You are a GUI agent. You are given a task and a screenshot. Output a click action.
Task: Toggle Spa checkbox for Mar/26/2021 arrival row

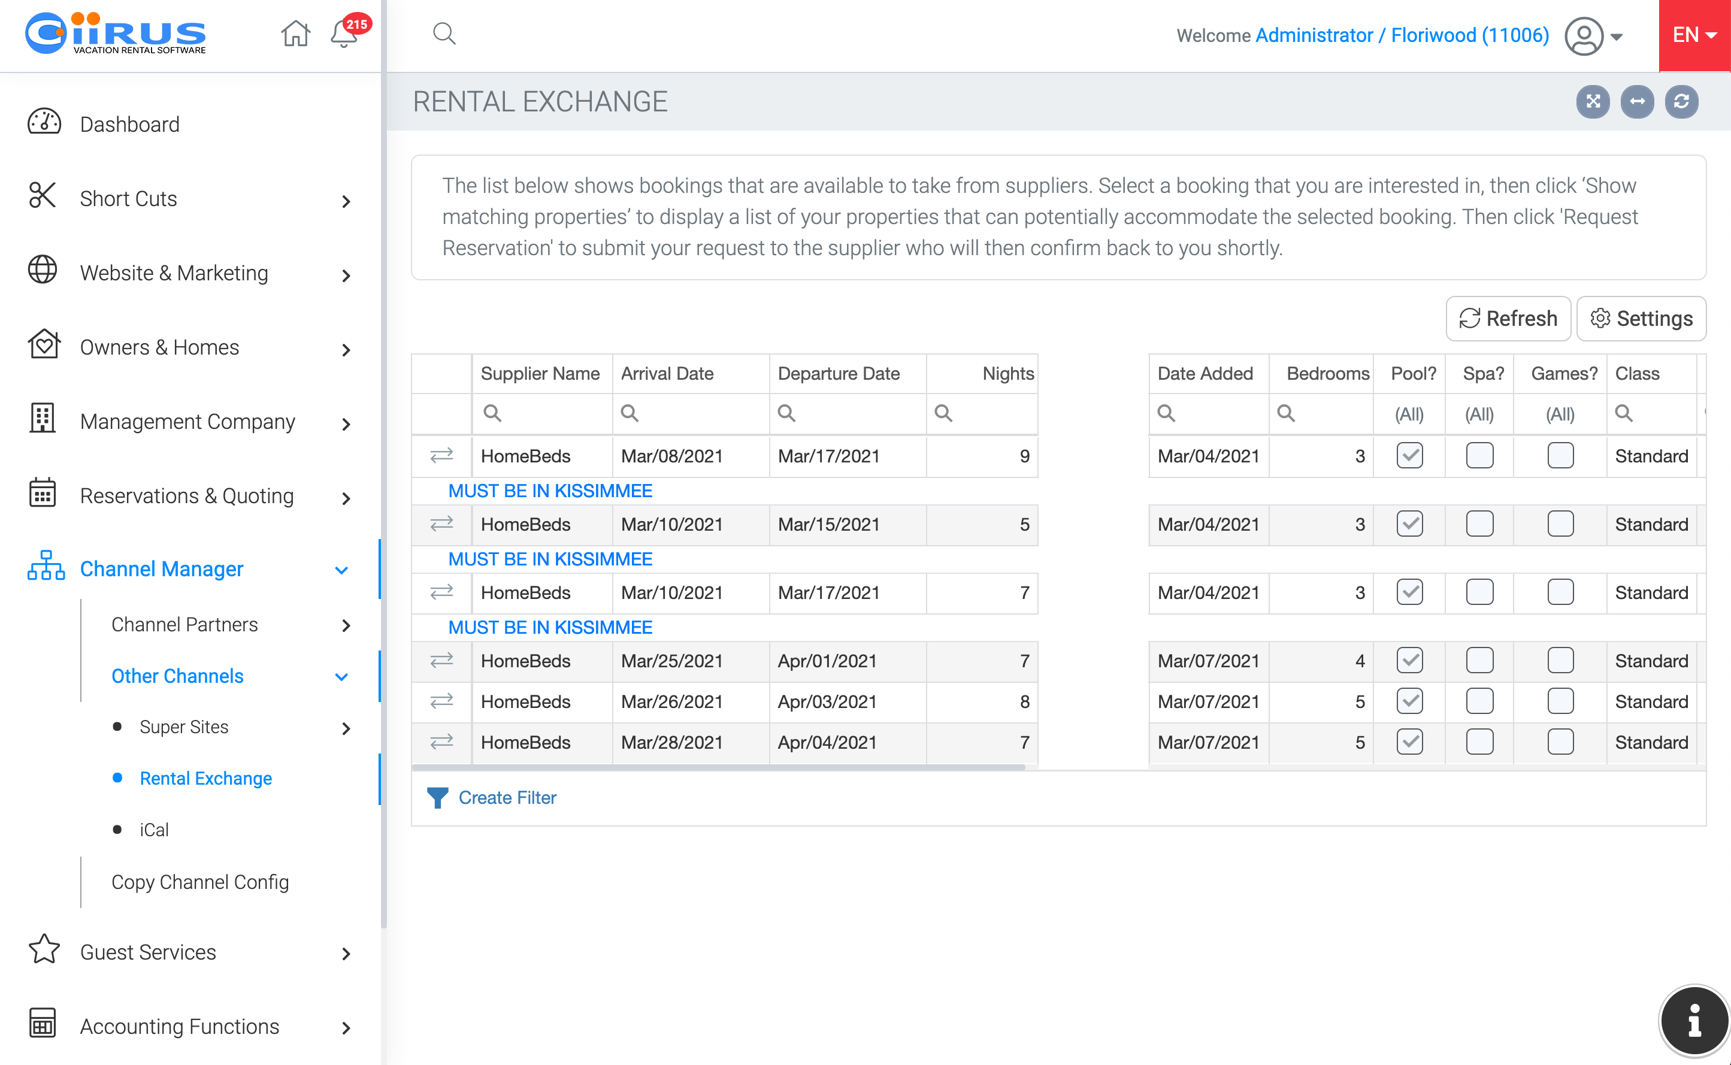coord(1479,701)
